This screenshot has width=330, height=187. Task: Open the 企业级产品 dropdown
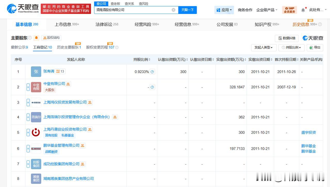[267, 10]
